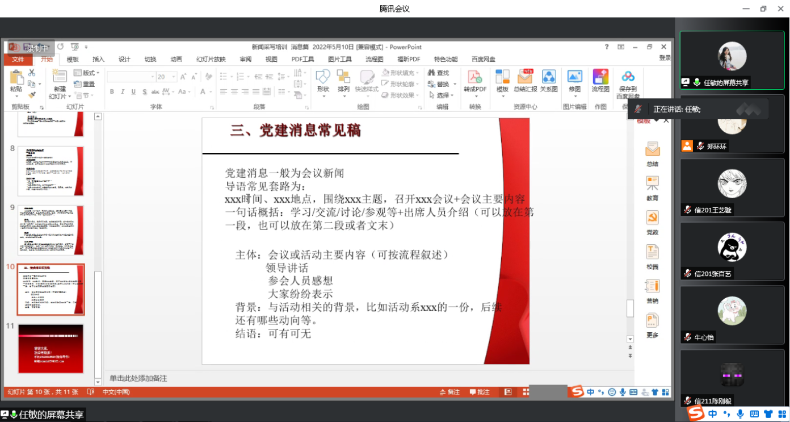Click the 重置 reset slide button
790x422 pixels.
point(85,84)
